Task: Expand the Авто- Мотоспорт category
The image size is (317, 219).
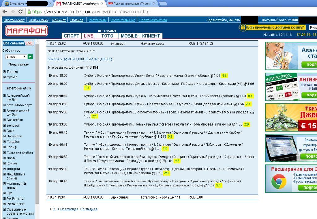Action: (4, 105)
